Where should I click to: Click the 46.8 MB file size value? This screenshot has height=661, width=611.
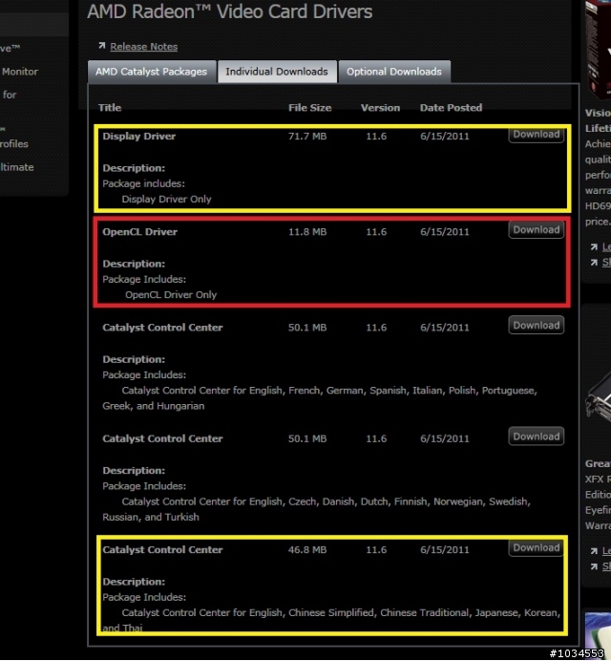(x=307, y=549)
